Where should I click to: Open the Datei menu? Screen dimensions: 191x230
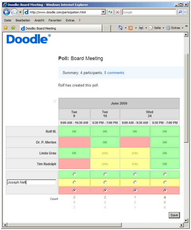tap(8, 20)
